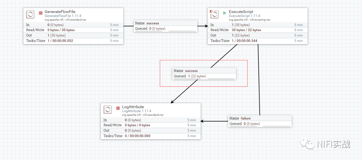Select the failure connection label
This screenshot has width=362, height=160.
coord(260,121)
